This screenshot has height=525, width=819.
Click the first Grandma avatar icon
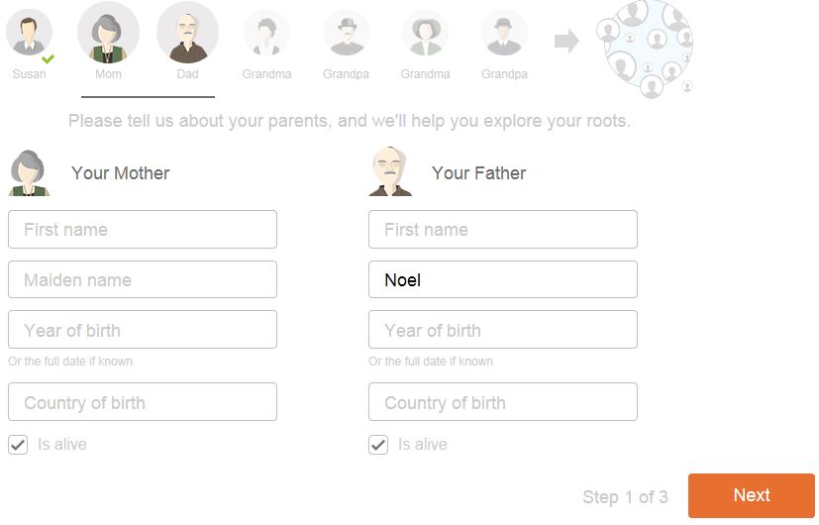tap(266, 35)
